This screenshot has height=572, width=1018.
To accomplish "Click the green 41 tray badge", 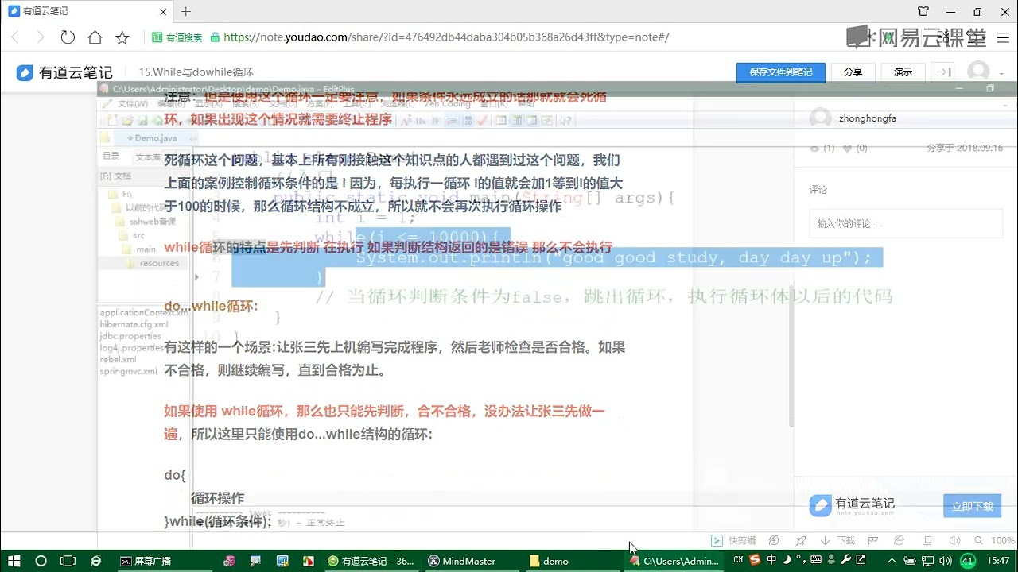I will [x=968, y=560].
